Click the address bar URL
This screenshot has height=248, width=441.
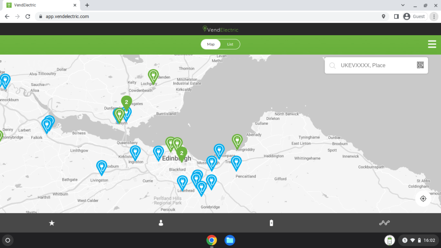tap(67, 17)
